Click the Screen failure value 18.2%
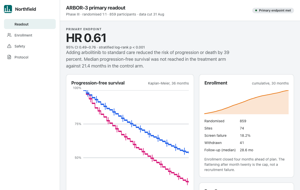This screenshot has width=300, height=190. 245,135
